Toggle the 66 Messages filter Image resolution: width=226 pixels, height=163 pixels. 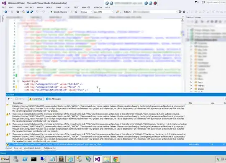[x=53, y=99]
